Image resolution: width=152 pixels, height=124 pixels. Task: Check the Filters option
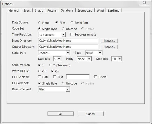(x=96, y=77)
